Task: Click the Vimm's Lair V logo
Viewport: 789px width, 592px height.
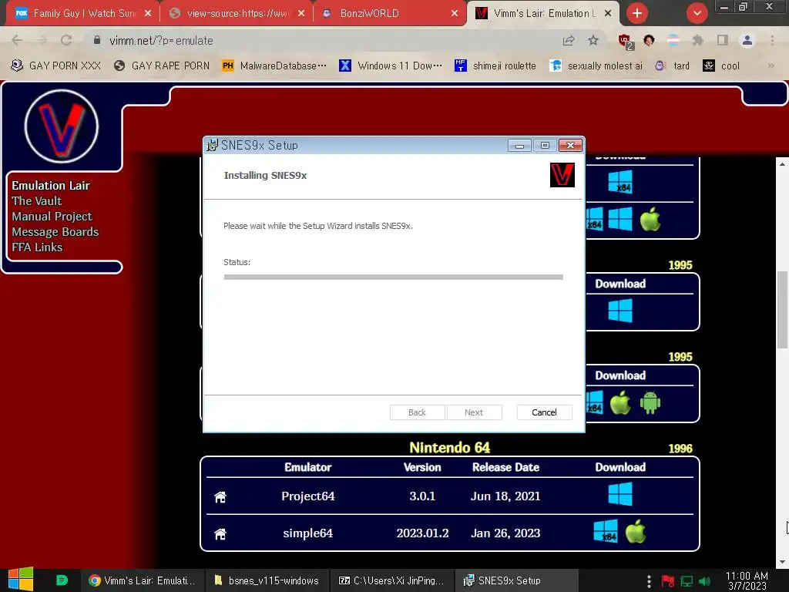Action: pyautogui.click(x=62, y=126)
